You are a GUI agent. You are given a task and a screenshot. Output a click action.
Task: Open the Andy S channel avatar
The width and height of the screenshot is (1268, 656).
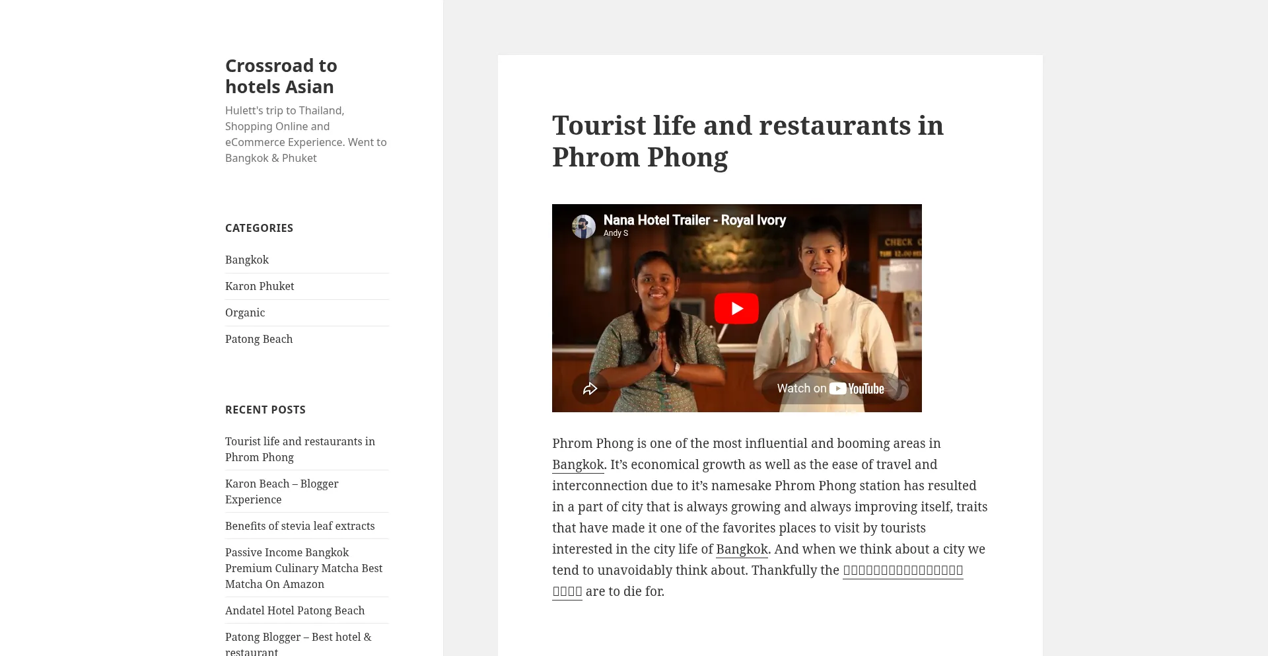click(584, 227)
